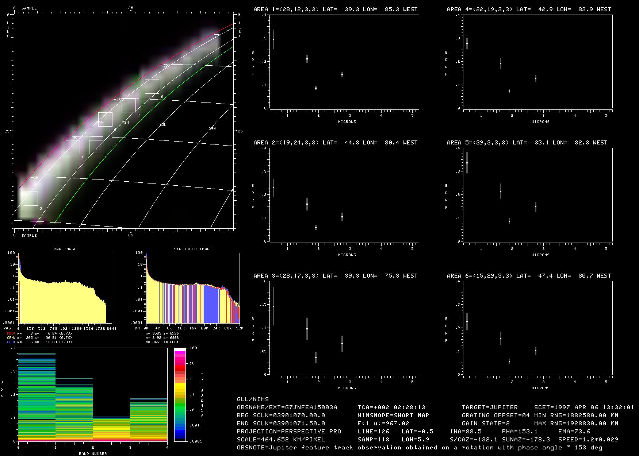
Task: Click the SAMP=118 value
Action: pyautogui.click(x=373, y=440)
